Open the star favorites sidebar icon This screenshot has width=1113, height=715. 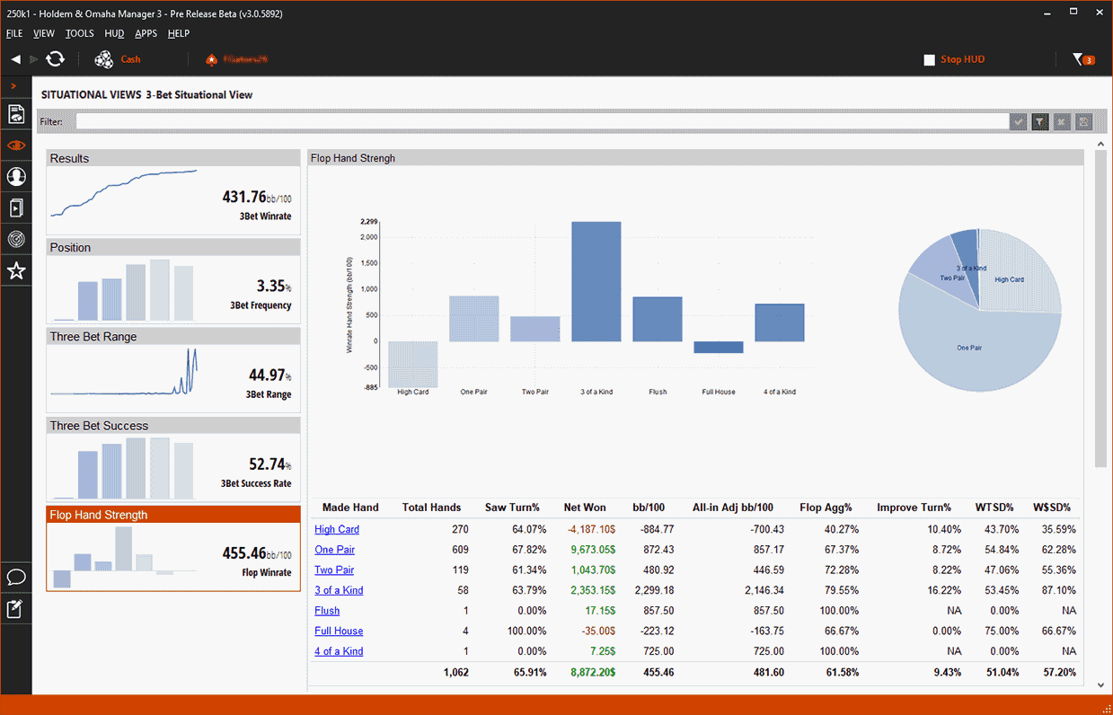pyautogui.click(x=16, y=270)
